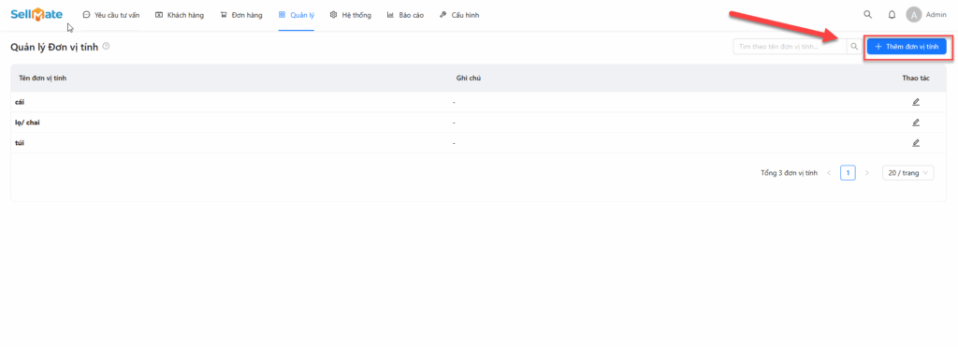Go to previous page arrow
The height and width of the screenshot is (347, 958).
click(x=829, y=173)
